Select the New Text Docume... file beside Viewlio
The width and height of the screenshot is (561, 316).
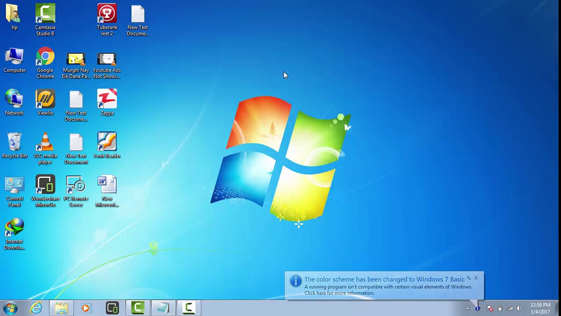click(x=76, y=106)
